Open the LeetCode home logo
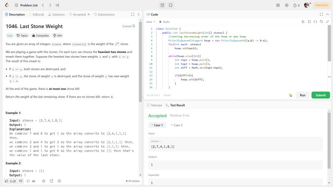This screenshot has width=333, height=187. 7,5
